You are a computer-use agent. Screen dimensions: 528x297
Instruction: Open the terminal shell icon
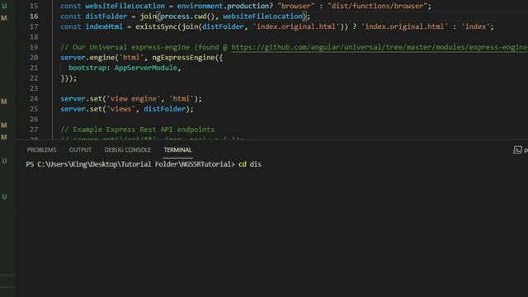517,150
